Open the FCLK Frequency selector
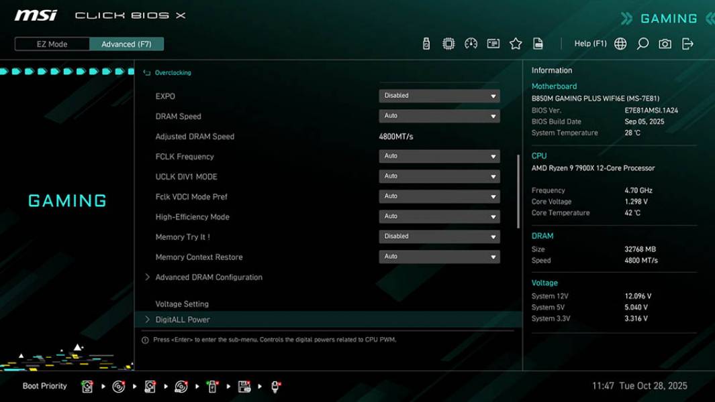The width and height of the screenshot is (715, 402). pyautogui.click(x=439, y=155)
